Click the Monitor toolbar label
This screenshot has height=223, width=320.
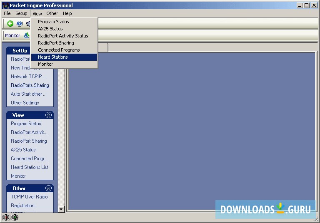point(12,35)
